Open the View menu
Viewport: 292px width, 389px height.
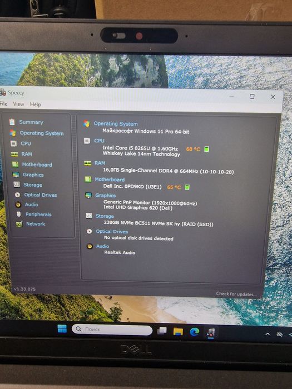point(18,104)
